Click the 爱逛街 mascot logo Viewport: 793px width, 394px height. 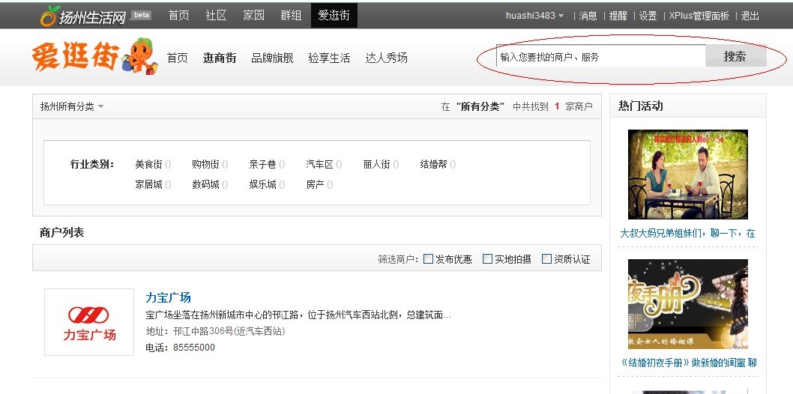pos(94,55)
